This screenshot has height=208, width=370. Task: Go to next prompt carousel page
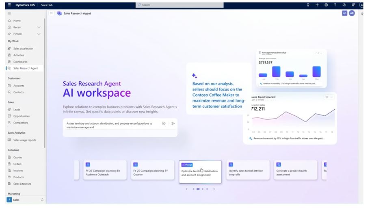[x=214, y=189]
